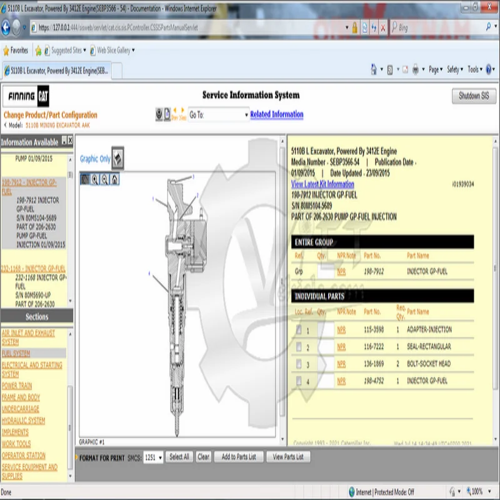Check the box for BOLT-SOCKET HEAD row
This screenshot has height=500, width=500.
coord(299,364)
